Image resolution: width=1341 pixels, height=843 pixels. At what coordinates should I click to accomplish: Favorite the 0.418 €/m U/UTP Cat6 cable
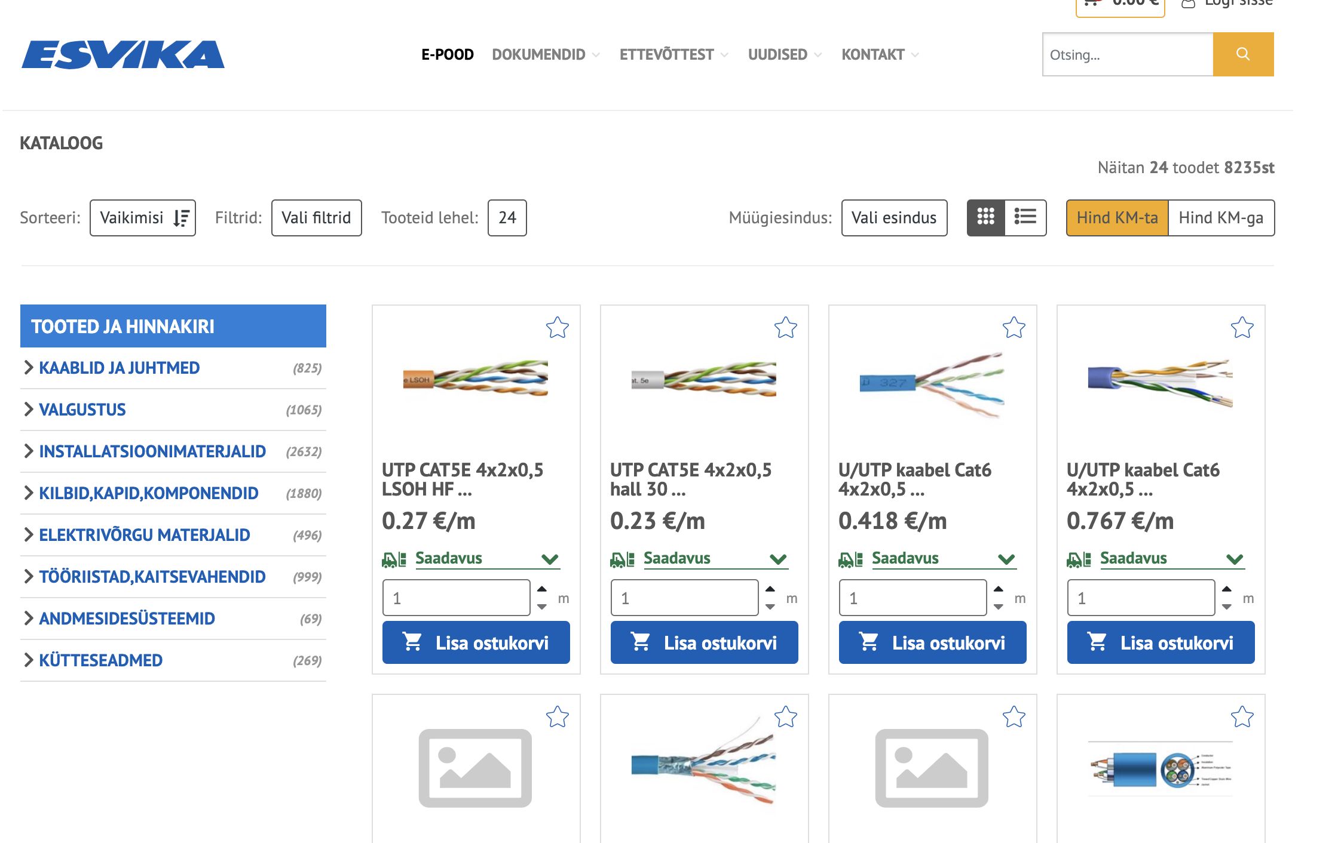1014,327
